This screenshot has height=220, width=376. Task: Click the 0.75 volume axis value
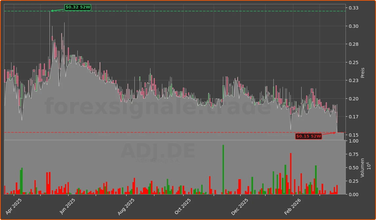point(354,155)
